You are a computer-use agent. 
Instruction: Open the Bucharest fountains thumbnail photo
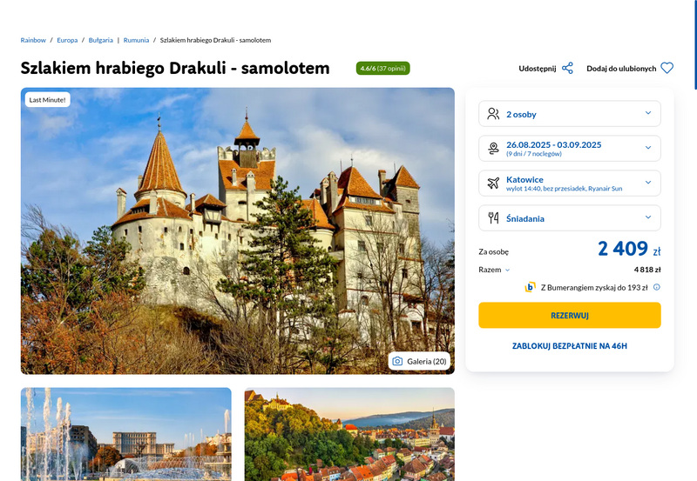click(126, 434)
